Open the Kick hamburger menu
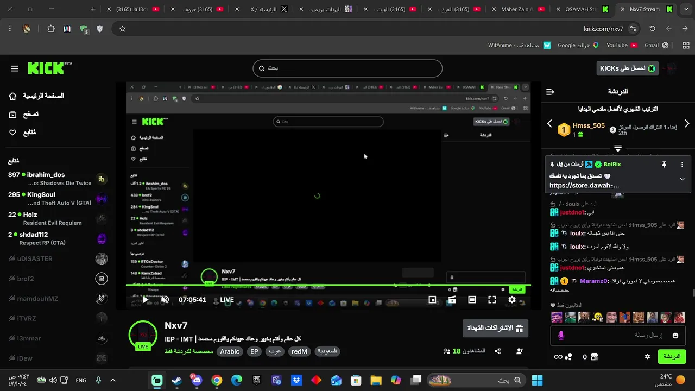 15,68
